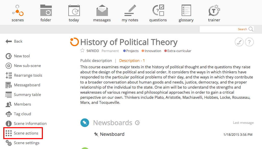Switch to Description - 1 tab
Screen dimensions: 262x149
click(132, 60)
